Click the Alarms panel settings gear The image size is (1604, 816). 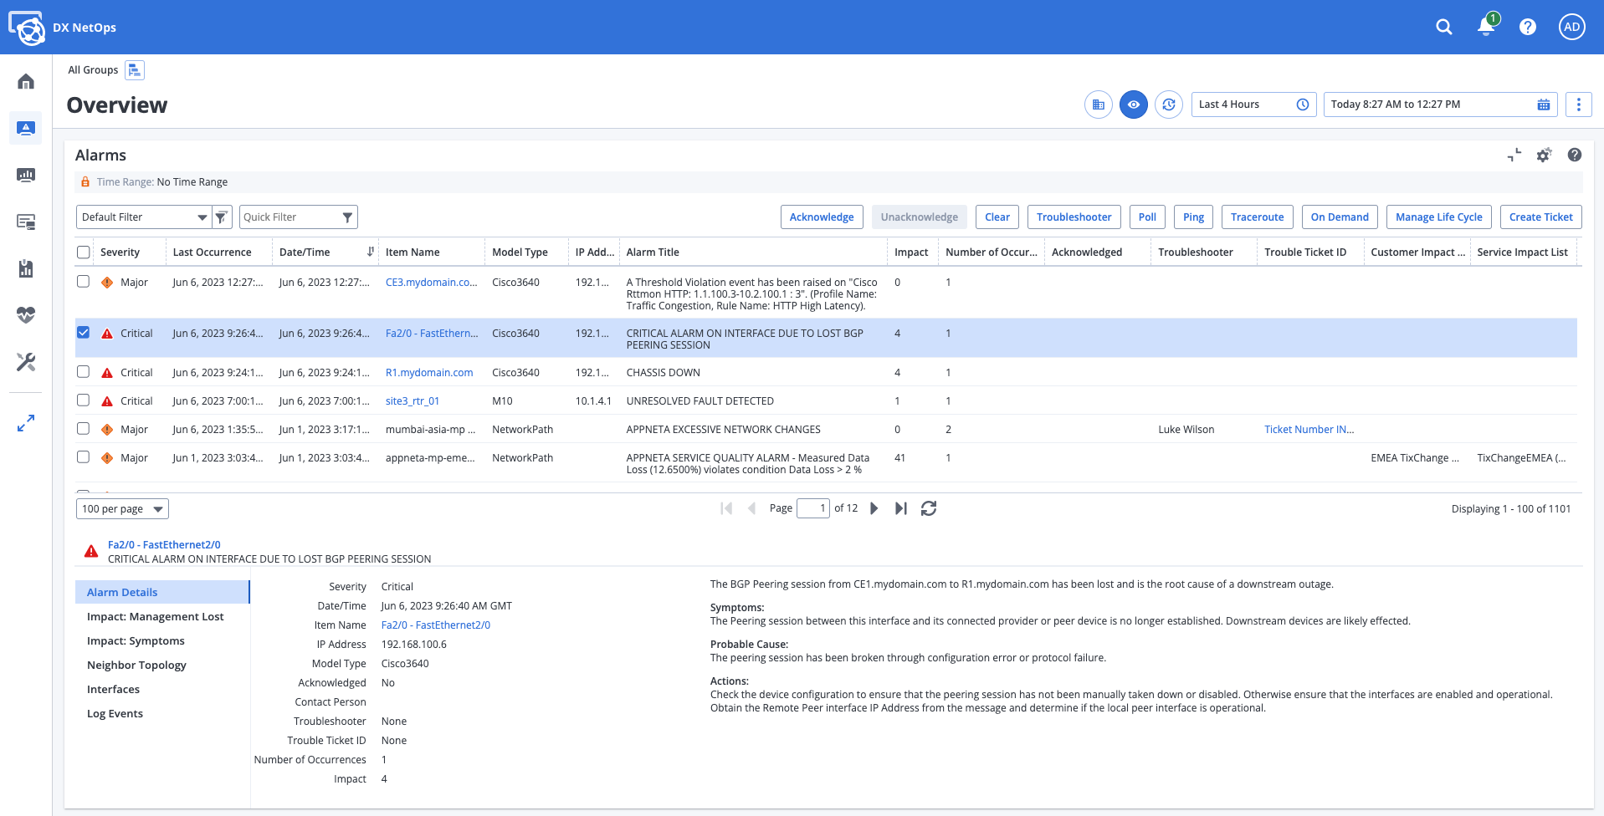click(1544, 156)
